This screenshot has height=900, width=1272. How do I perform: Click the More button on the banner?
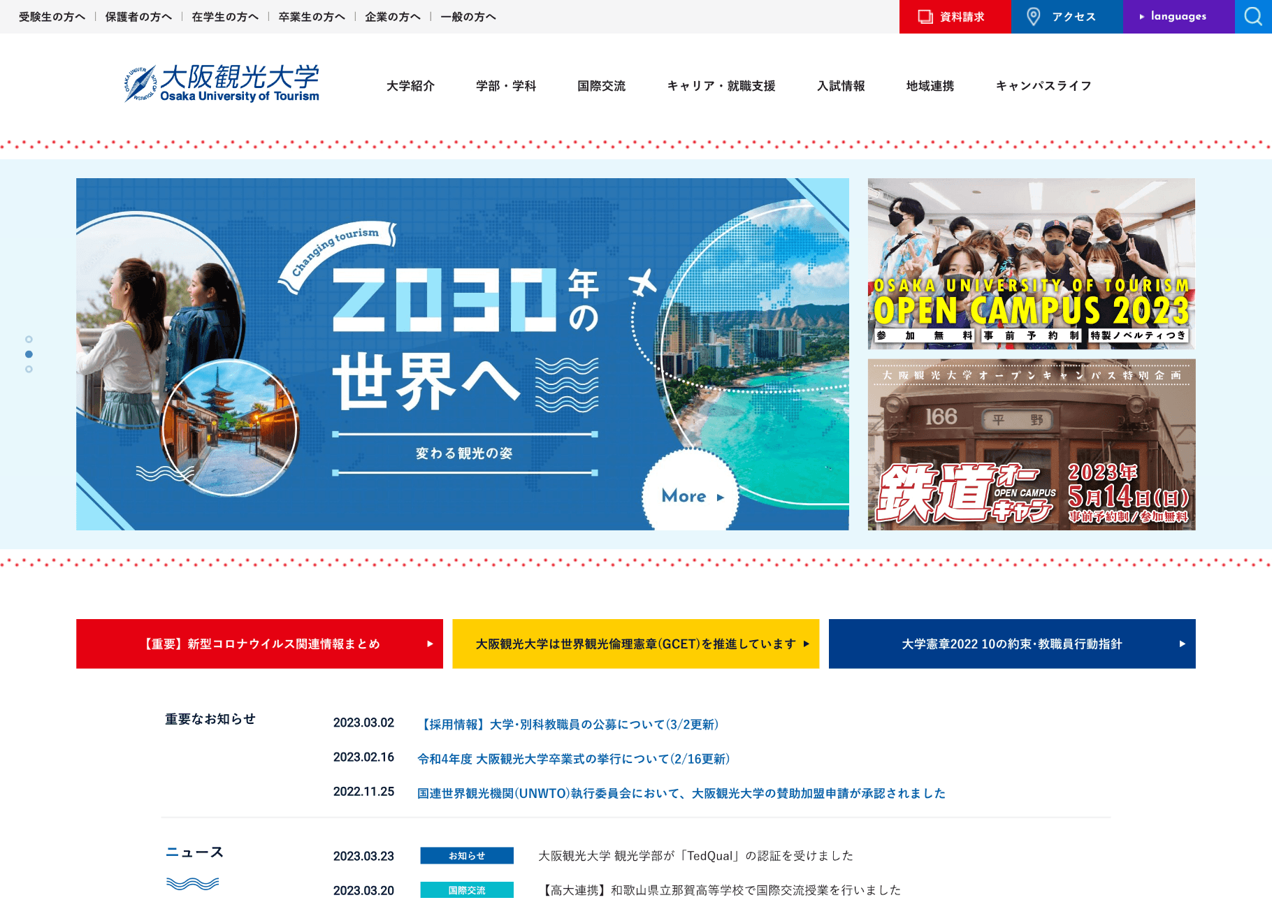(691, 495)
